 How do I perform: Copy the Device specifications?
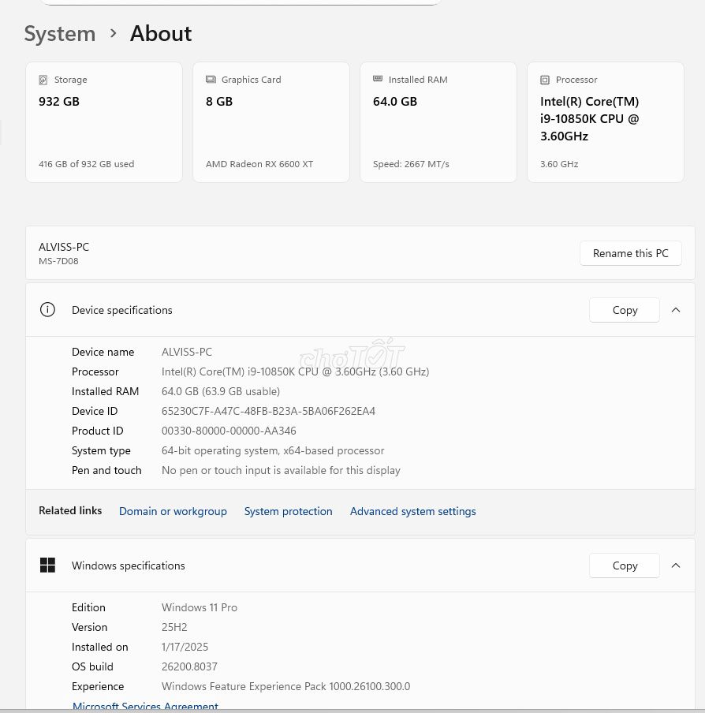625,310
